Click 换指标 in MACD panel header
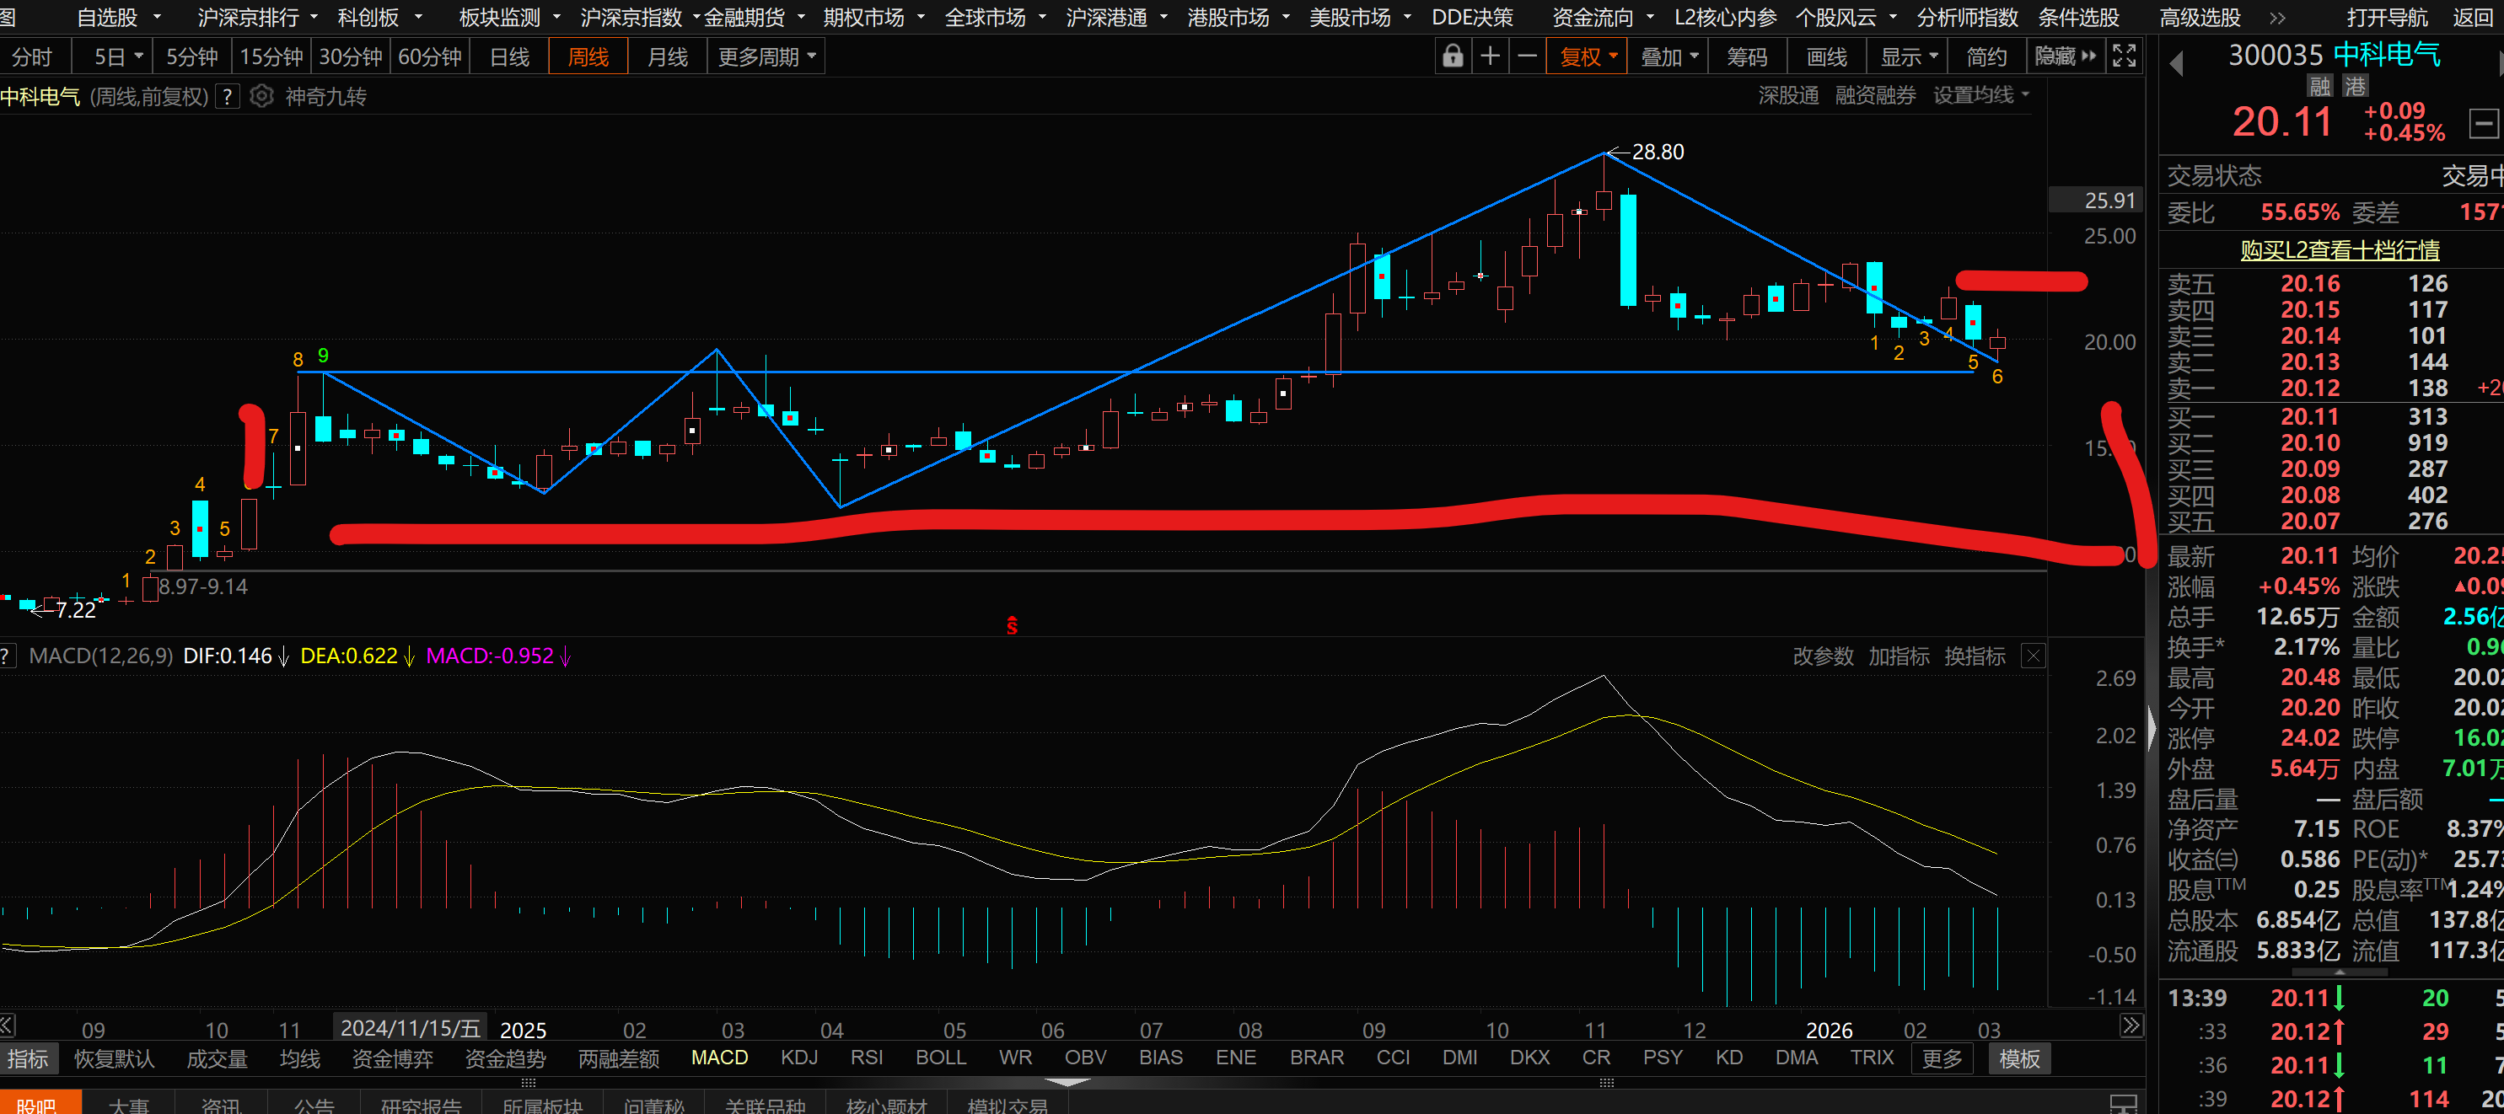2504x1114 pixels. [x=1975, y=656]
